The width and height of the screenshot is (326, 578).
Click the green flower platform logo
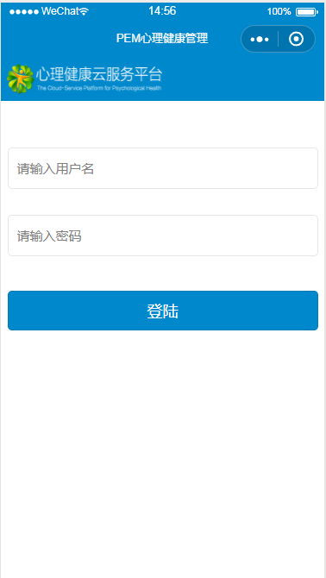pyautogui.click(x=20, y=79)
